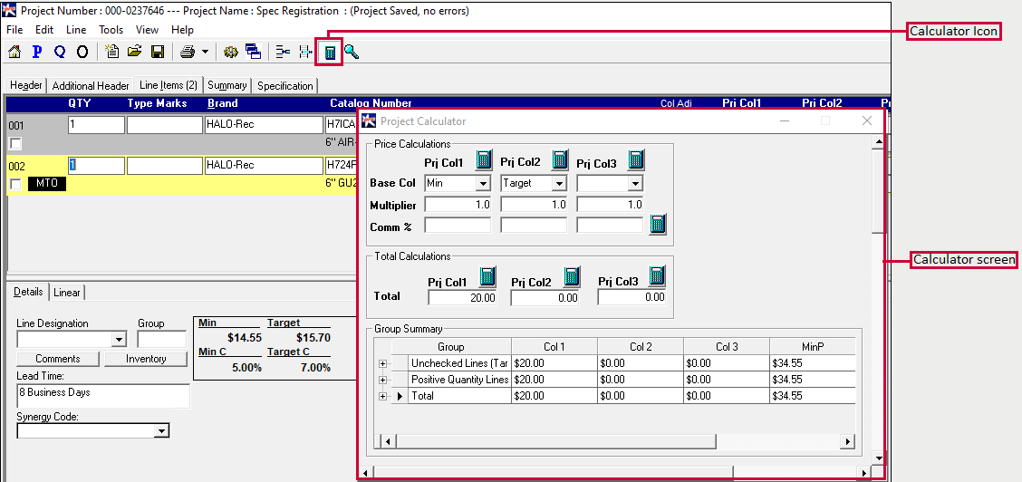1022x482 pixels.
Task: Click the open folder icon
Action: [135, 53]
